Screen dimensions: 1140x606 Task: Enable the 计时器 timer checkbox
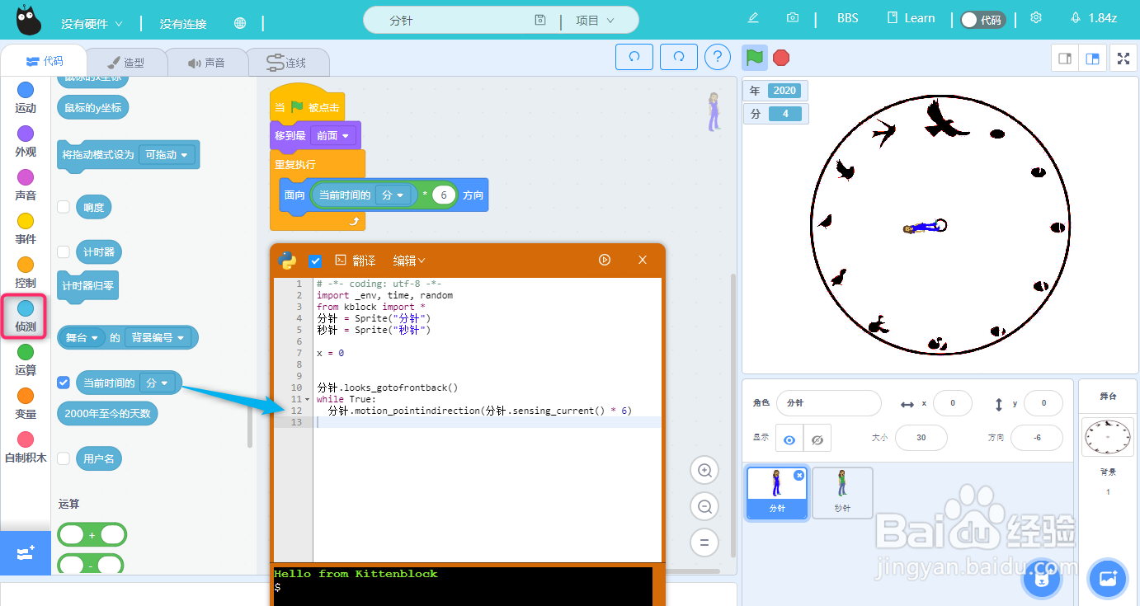[x=64, y=251]
